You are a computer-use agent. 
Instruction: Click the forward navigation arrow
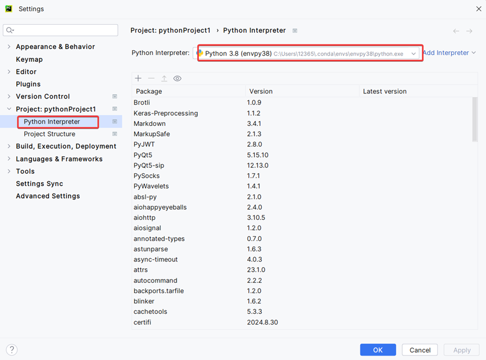point(469,31)
